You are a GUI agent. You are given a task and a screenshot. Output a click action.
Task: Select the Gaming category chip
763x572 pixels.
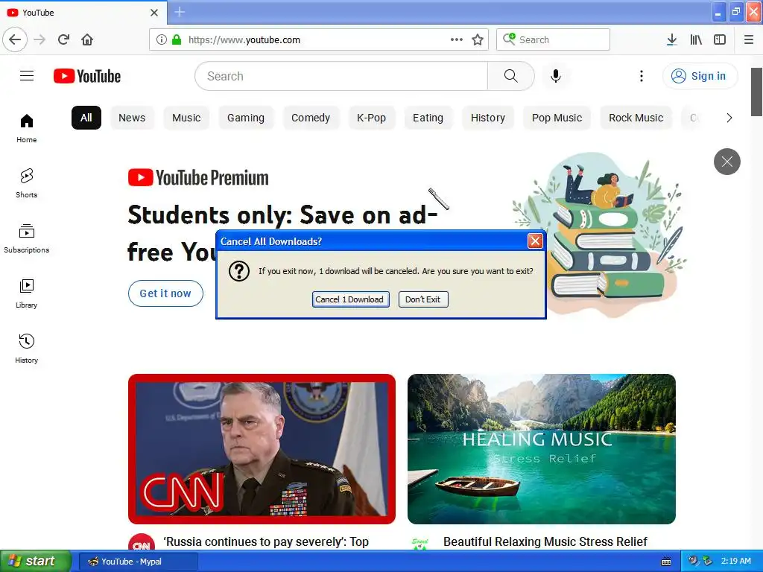(246, 118)
